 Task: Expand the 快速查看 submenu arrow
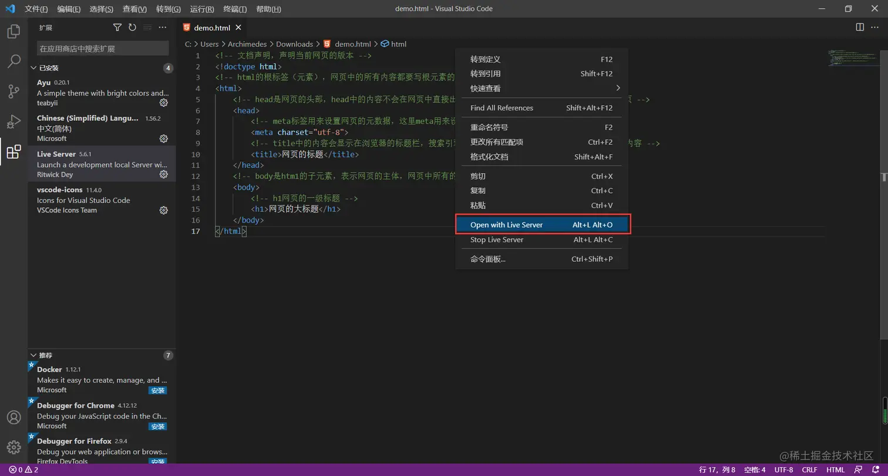pyautogui.click(x=618, y=88)
